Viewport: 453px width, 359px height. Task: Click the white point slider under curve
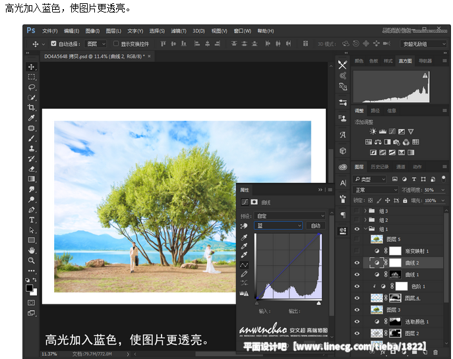(x=318, y=303)
